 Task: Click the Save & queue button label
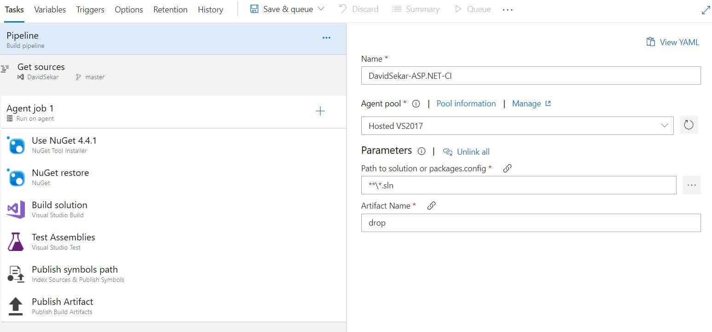pos(288,9)
